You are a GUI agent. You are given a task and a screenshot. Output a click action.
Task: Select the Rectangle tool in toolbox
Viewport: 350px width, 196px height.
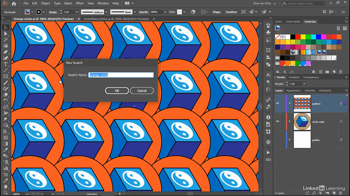pos(5,76)
